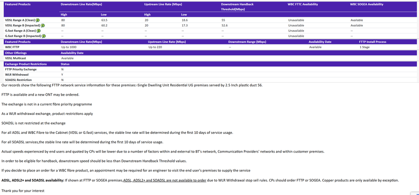Click the line 'FTTP is available and a new ONT may be ordered.'
The width and height of the screenshot is (419, 195).
pos(40,94)
